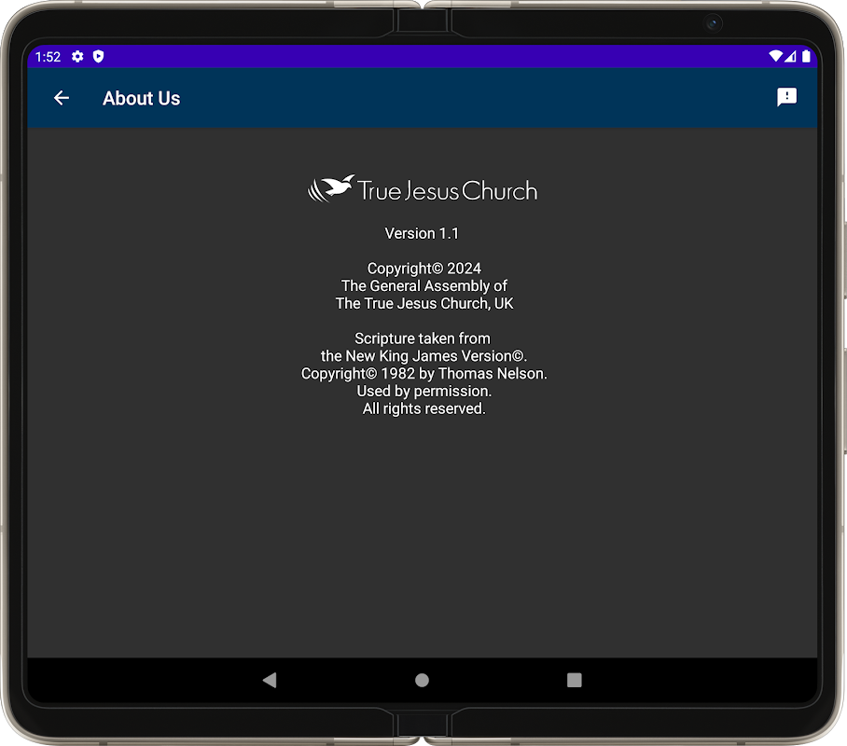Viewport: 847px width, 746px height.
Task: Tap the battery icon in the status bar
Action: [x=806, y=56]
